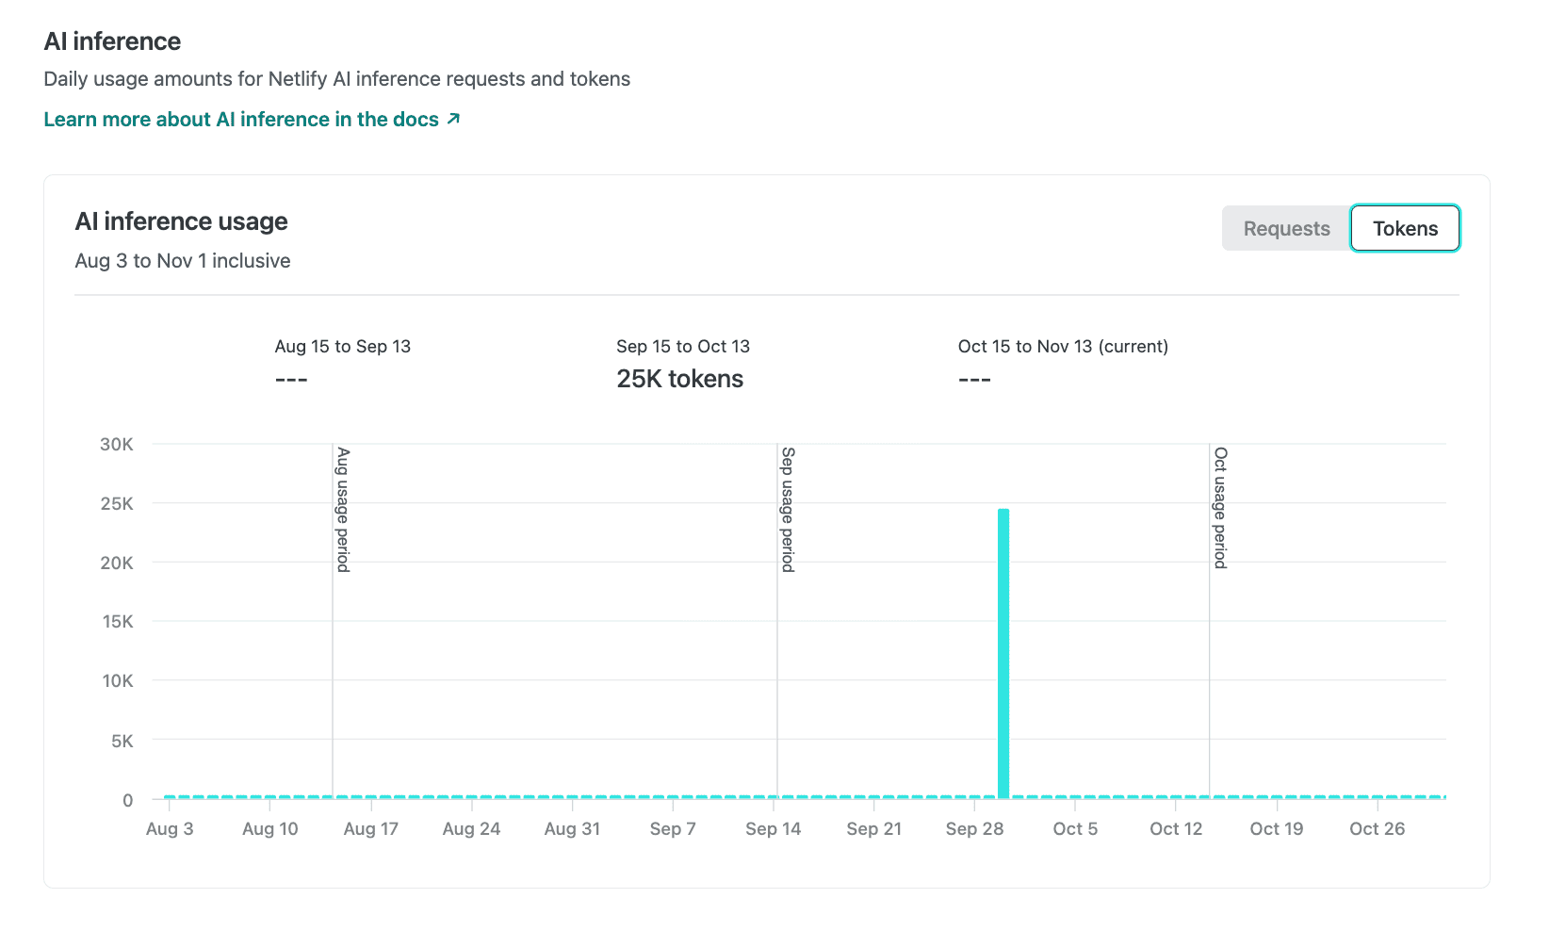
Task: Click the teal usage spike bar near Sep 28
Action: (x=1002, y=650)
